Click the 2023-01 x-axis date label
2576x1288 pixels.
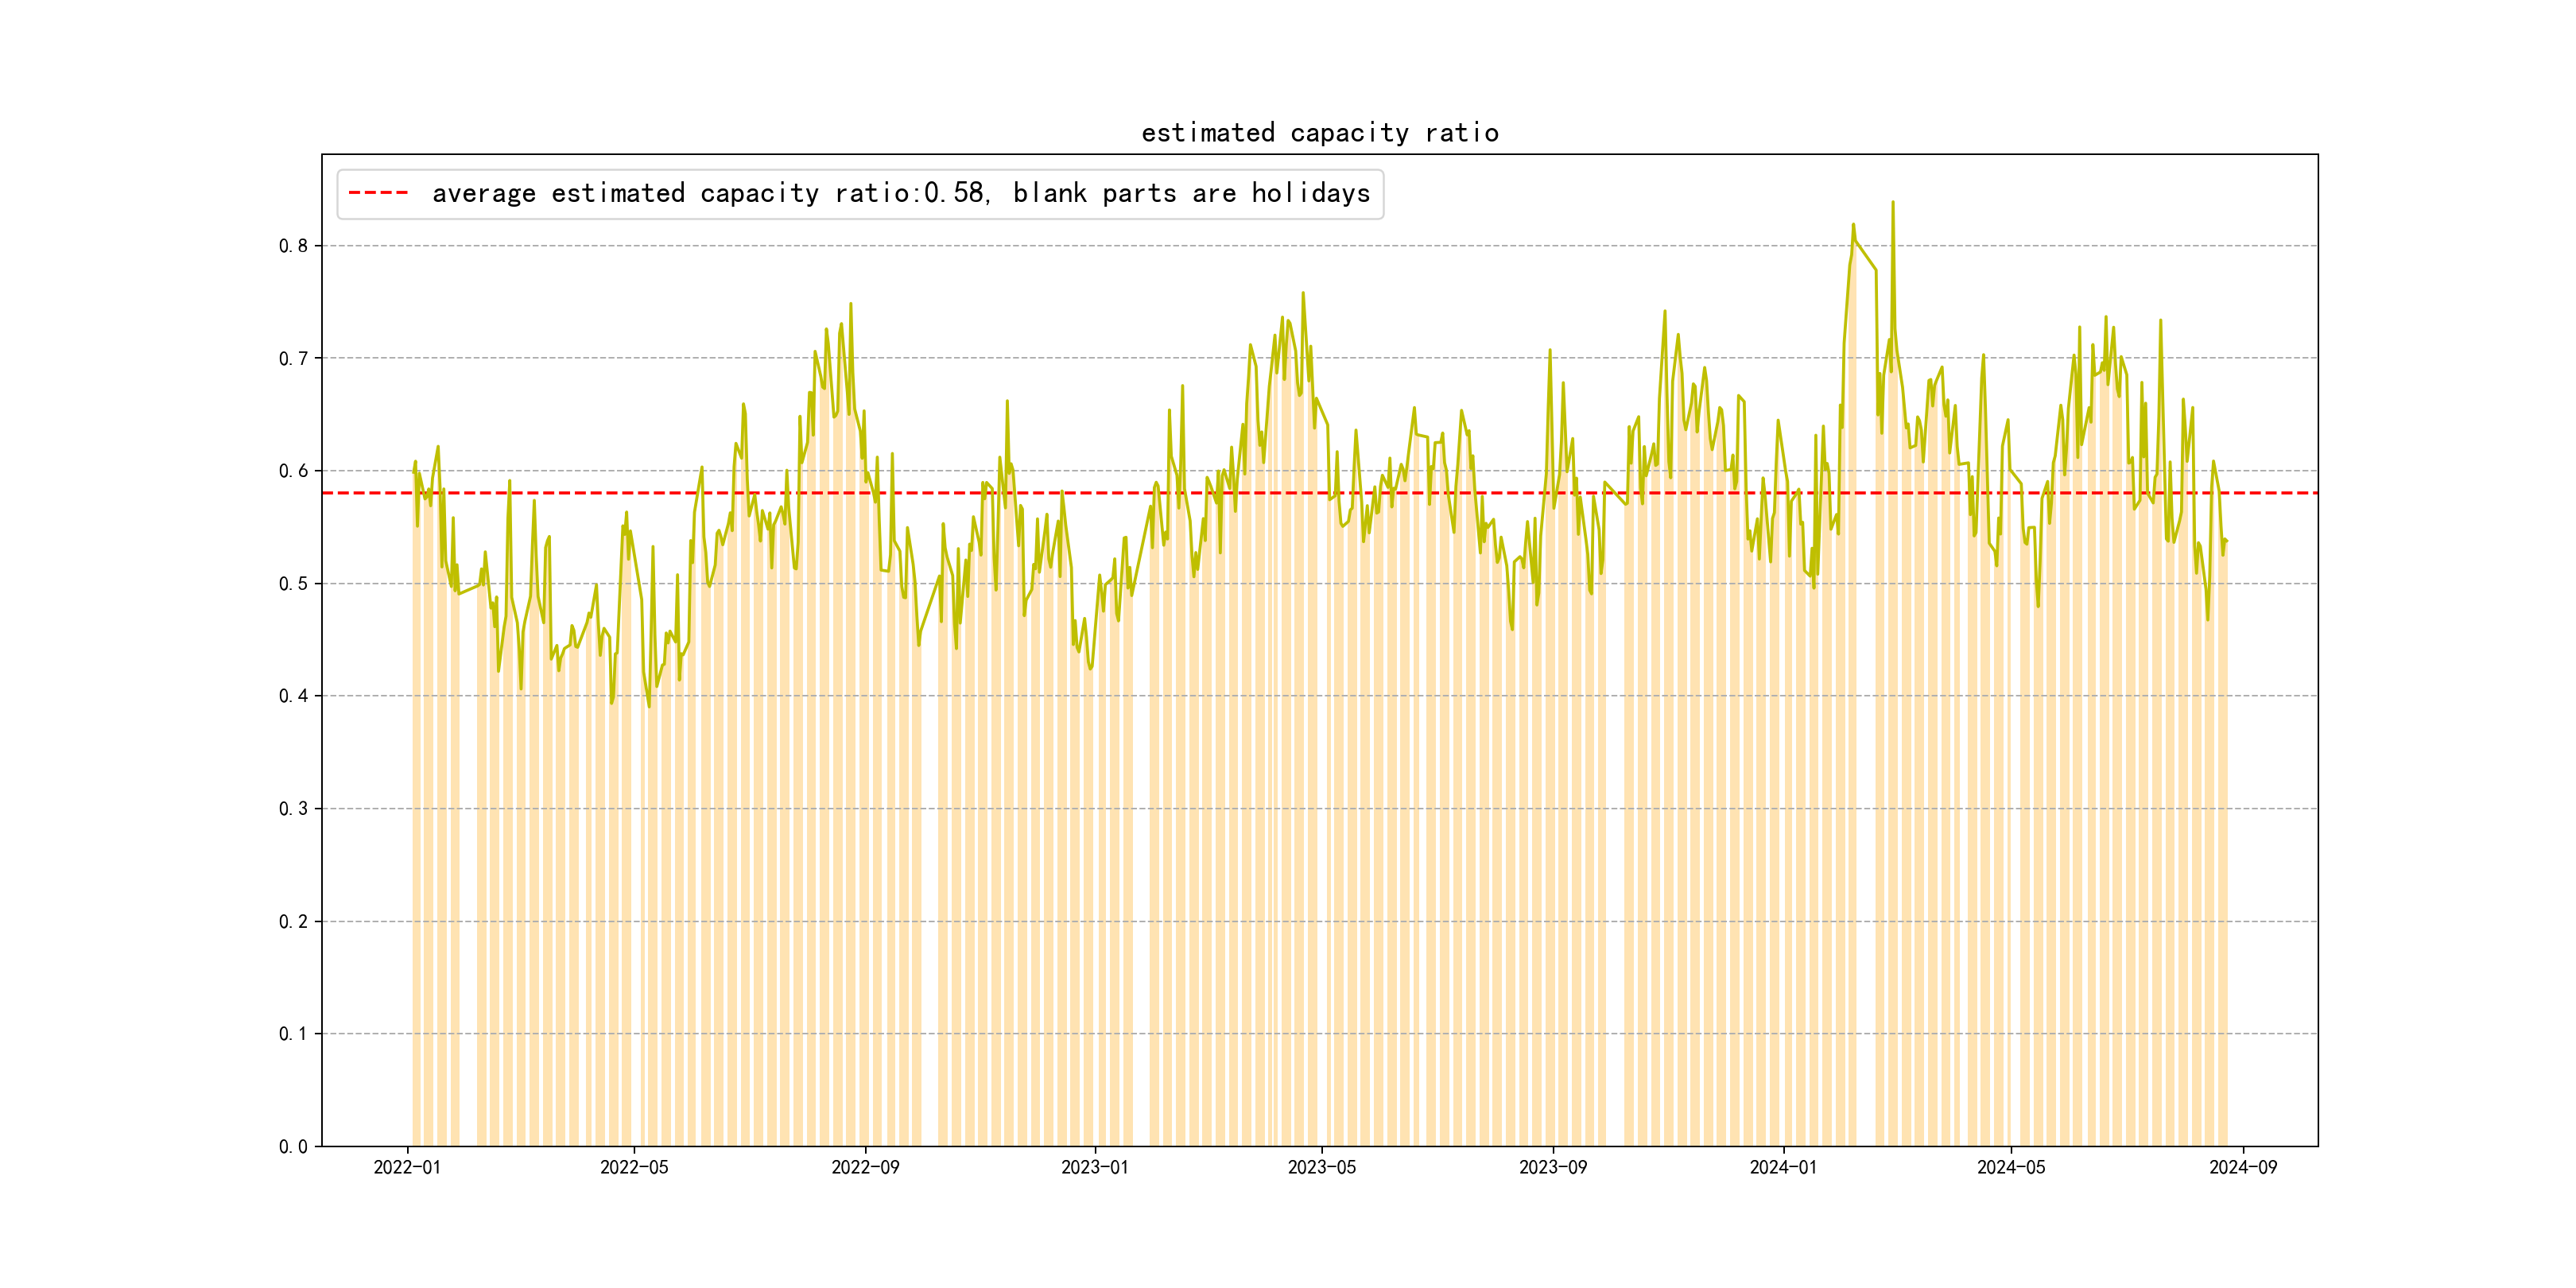pos(1094,1167)
